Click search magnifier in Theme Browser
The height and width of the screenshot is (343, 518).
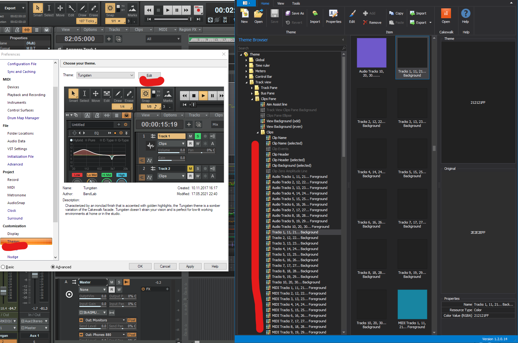click(x=344, y=48)
